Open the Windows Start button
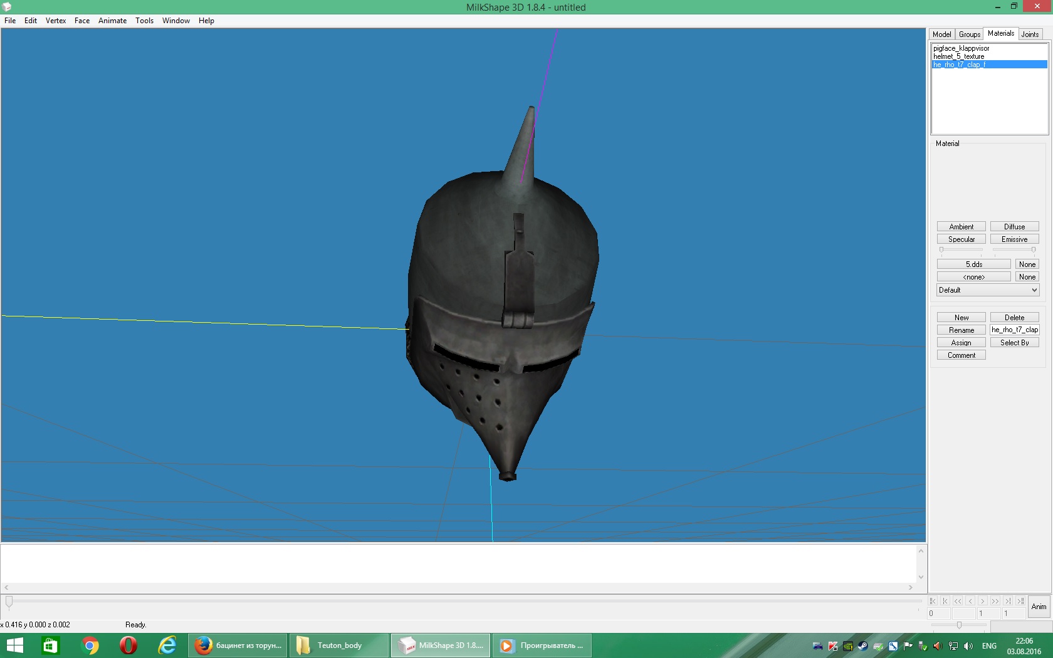 pos(14,645)
